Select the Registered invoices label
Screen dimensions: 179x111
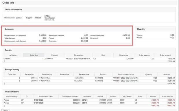point(56,35)
